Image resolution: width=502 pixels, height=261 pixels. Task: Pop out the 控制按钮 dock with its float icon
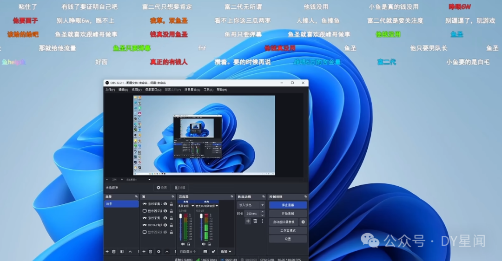[x=306, y=197]
